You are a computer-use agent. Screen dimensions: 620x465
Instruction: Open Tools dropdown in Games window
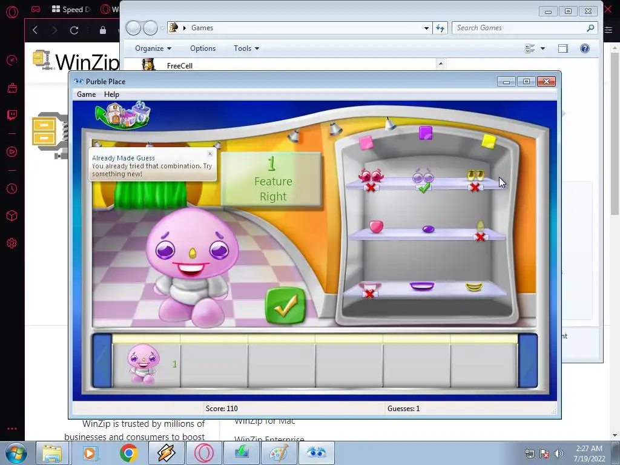(x=246, y=48)
